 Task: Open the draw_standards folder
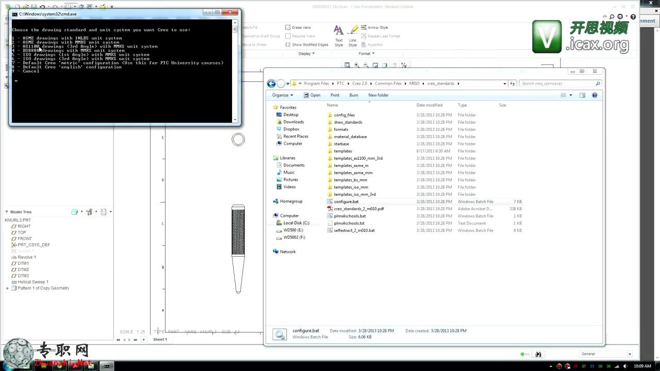coord(348,122)
